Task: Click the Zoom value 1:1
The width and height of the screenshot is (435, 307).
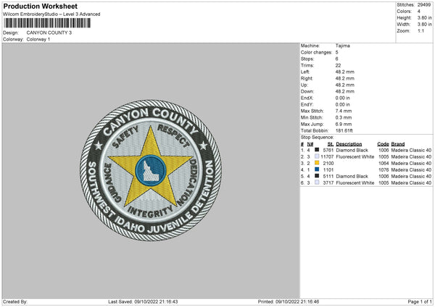Action: 420,30
